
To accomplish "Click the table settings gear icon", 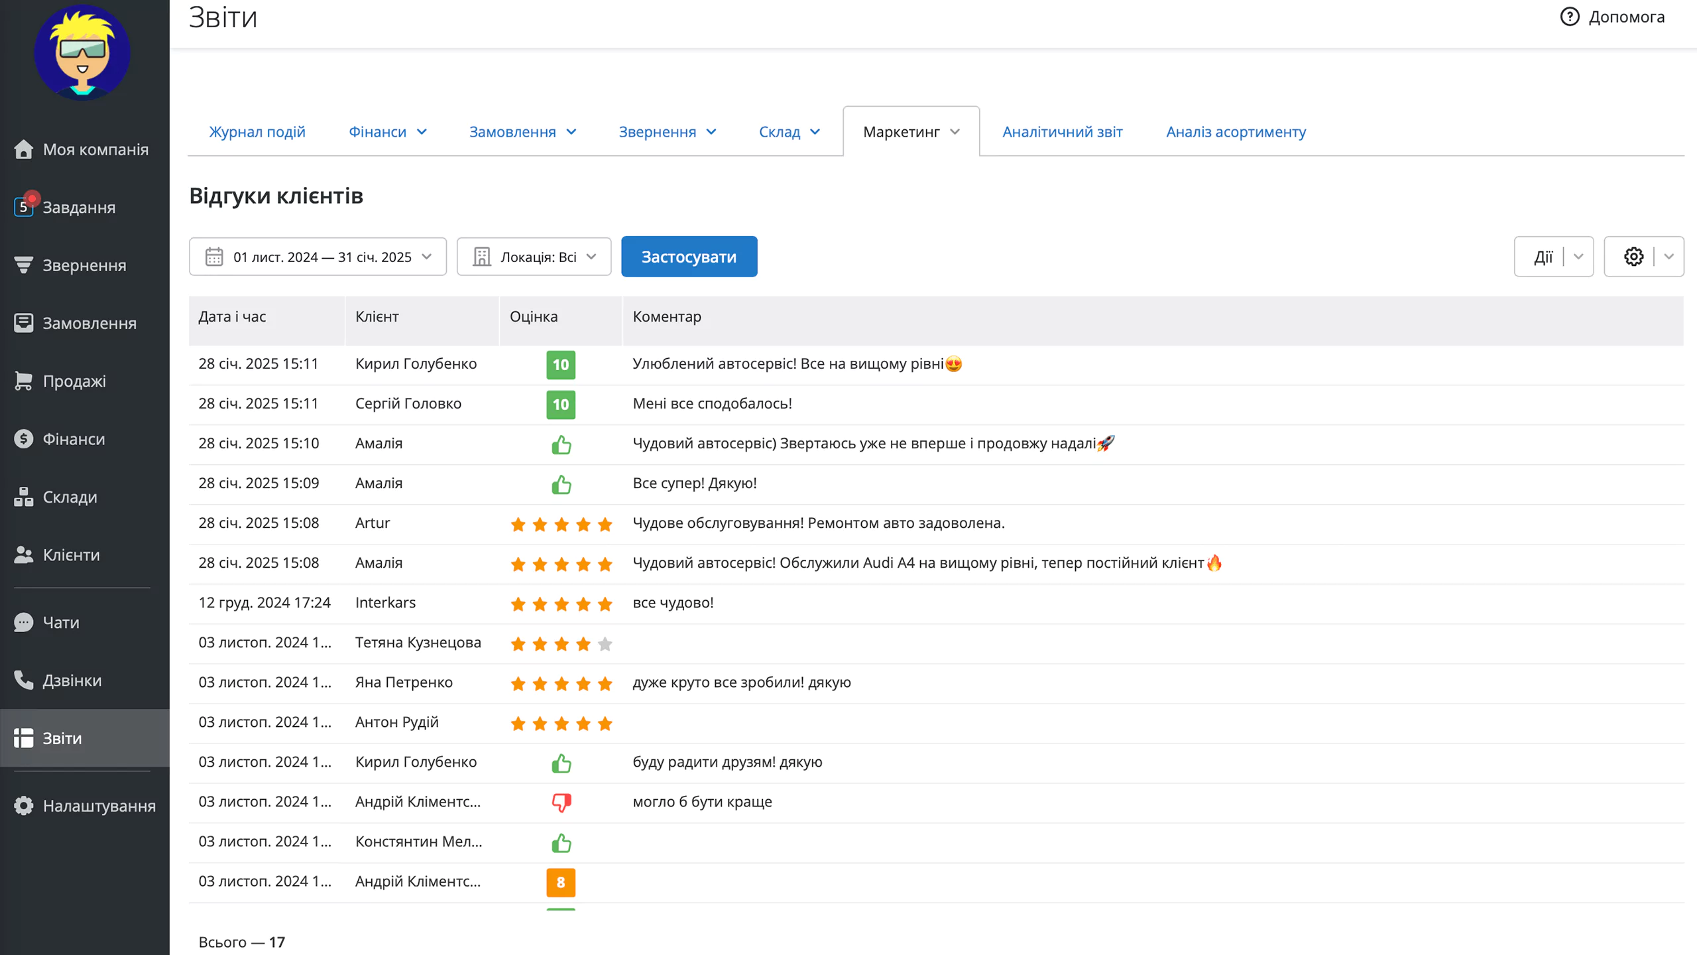I will point(1633,257).
